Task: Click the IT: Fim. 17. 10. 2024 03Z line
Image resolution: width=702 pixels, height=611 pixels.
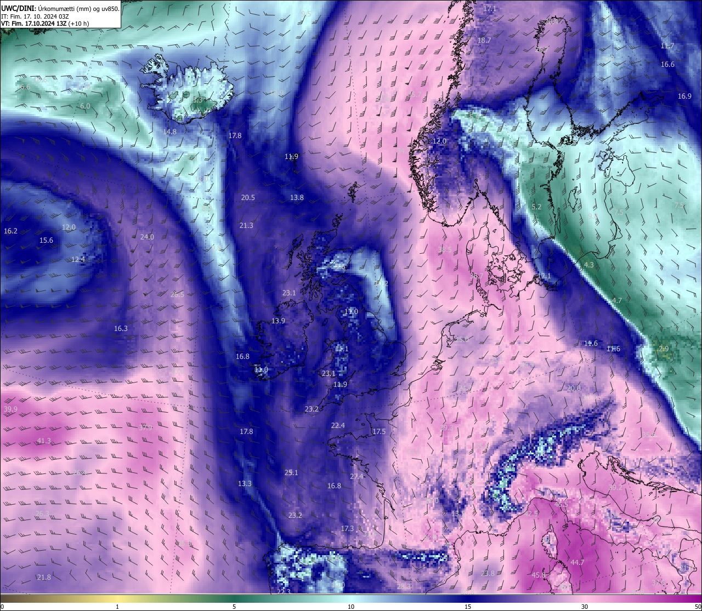Action: pyautogui.click(x=35, y=16)
